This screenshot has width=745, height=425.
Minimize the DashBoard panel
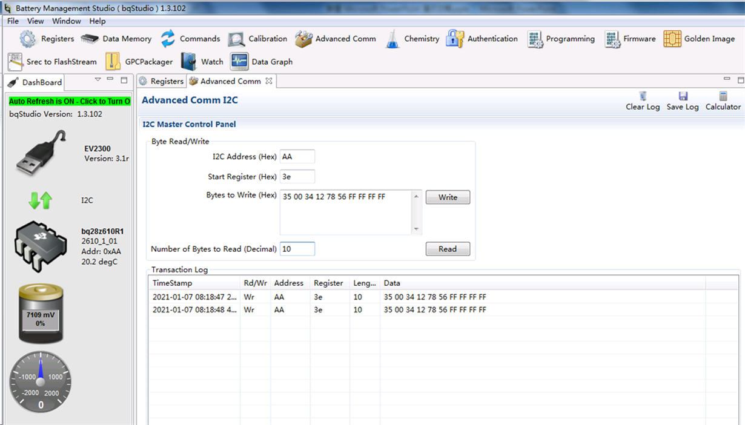pos(110,80)
